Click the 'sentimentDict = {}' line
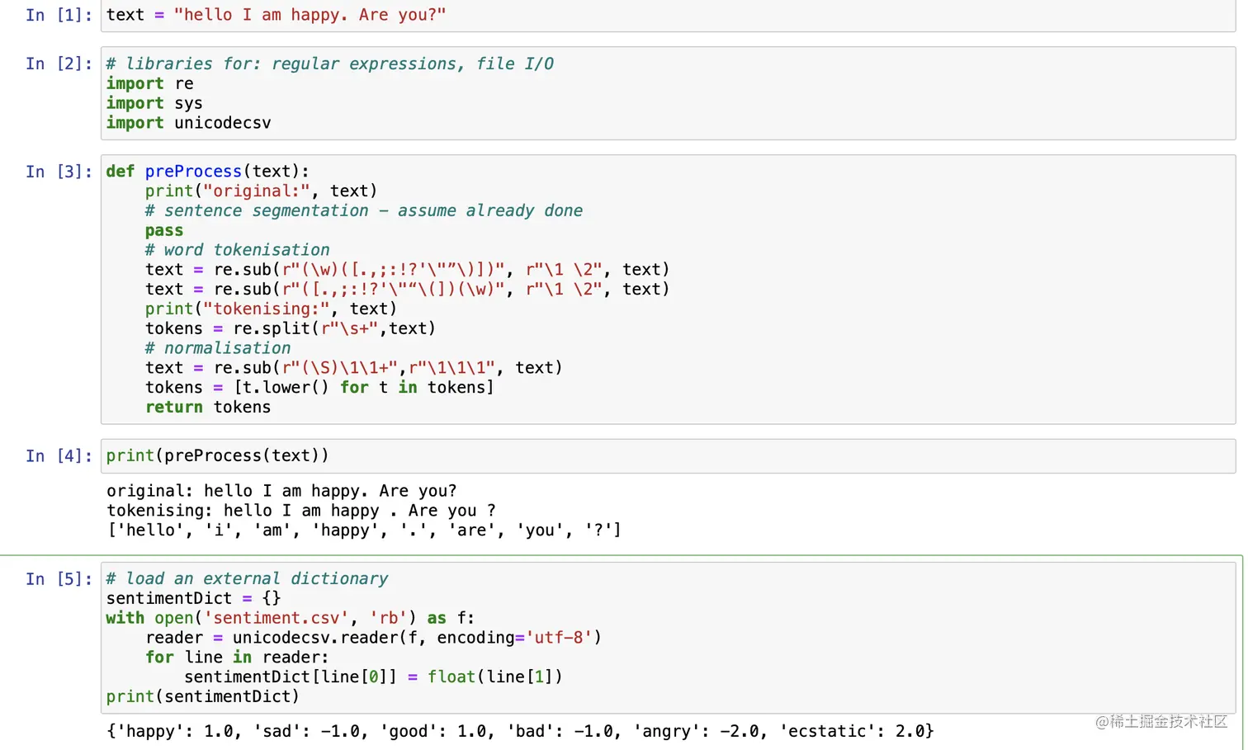Screen dimensions: 1248x750 pos(193,598)
